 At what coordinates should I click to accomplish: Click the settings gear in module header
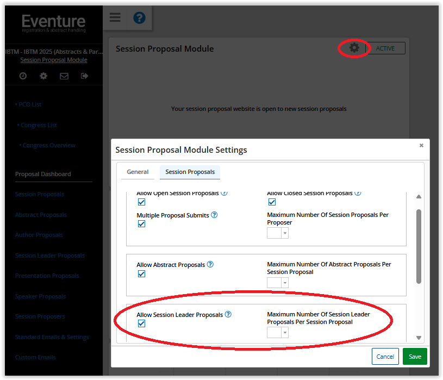click(354, 48)
